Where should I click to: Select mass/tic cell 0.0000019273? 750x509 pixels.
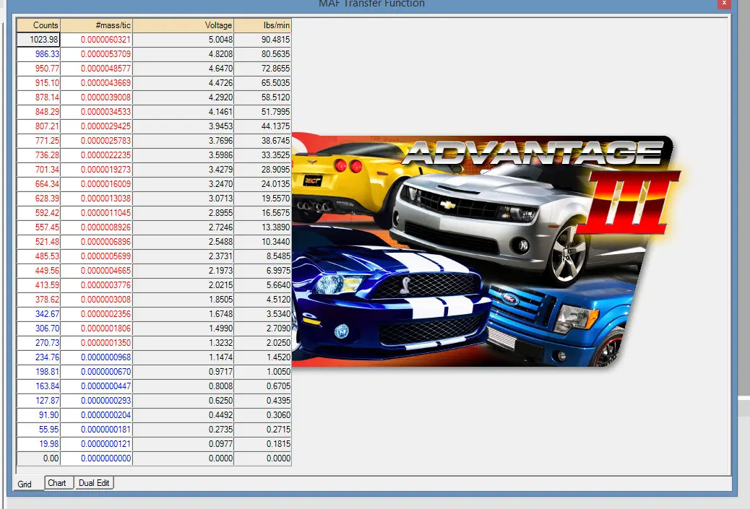pyautogui.click(x=96, y=169)
